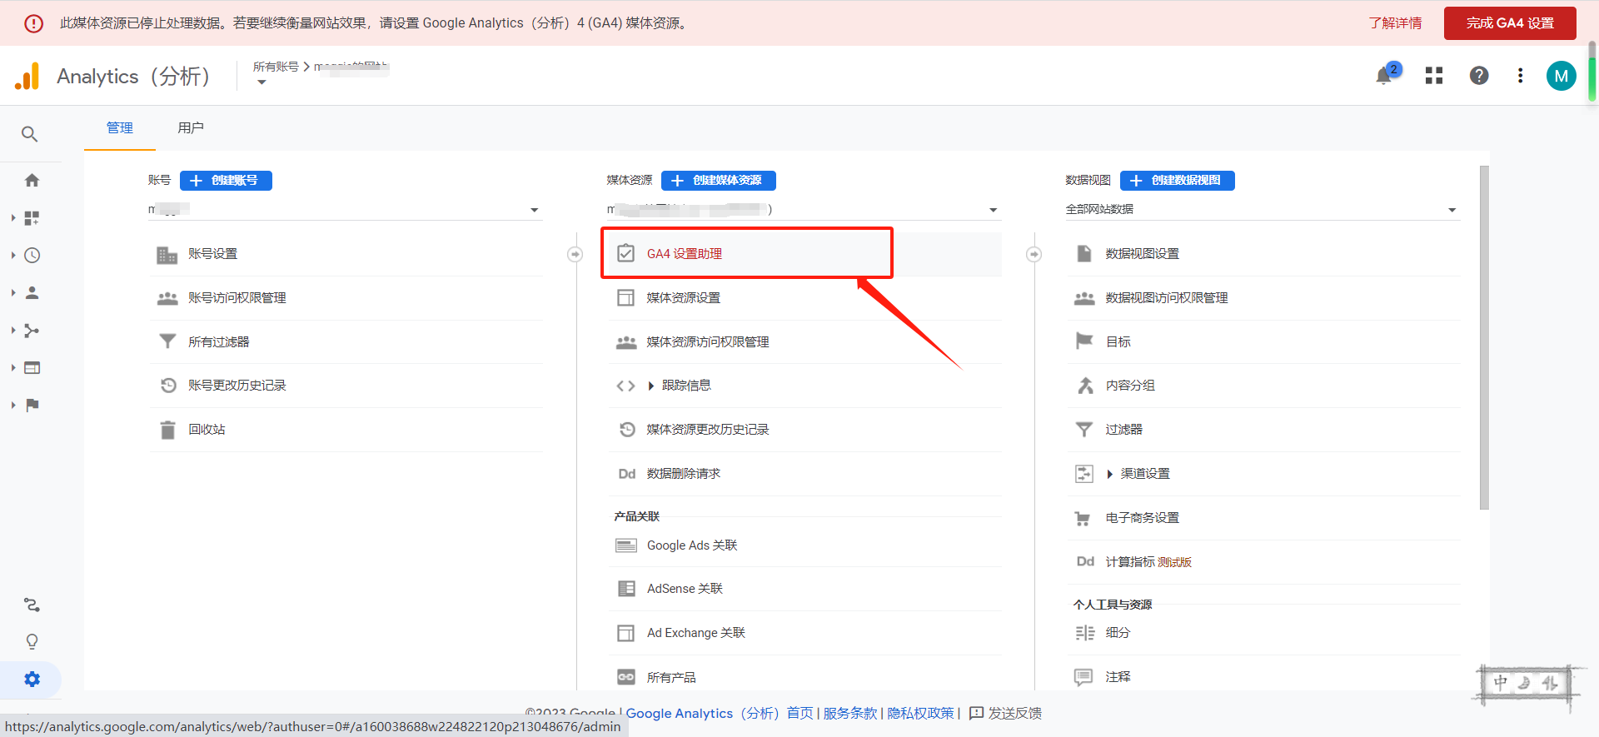
Task: Click 了解详情 link in banner
Action: click(x=1395, y=23)
